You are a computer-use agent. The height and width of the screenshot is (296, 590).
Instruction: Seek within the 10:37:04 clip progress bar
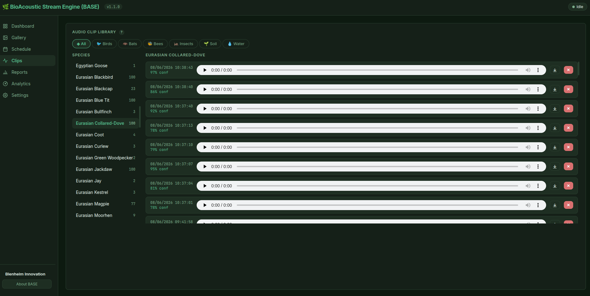click(x=377, y=186)
